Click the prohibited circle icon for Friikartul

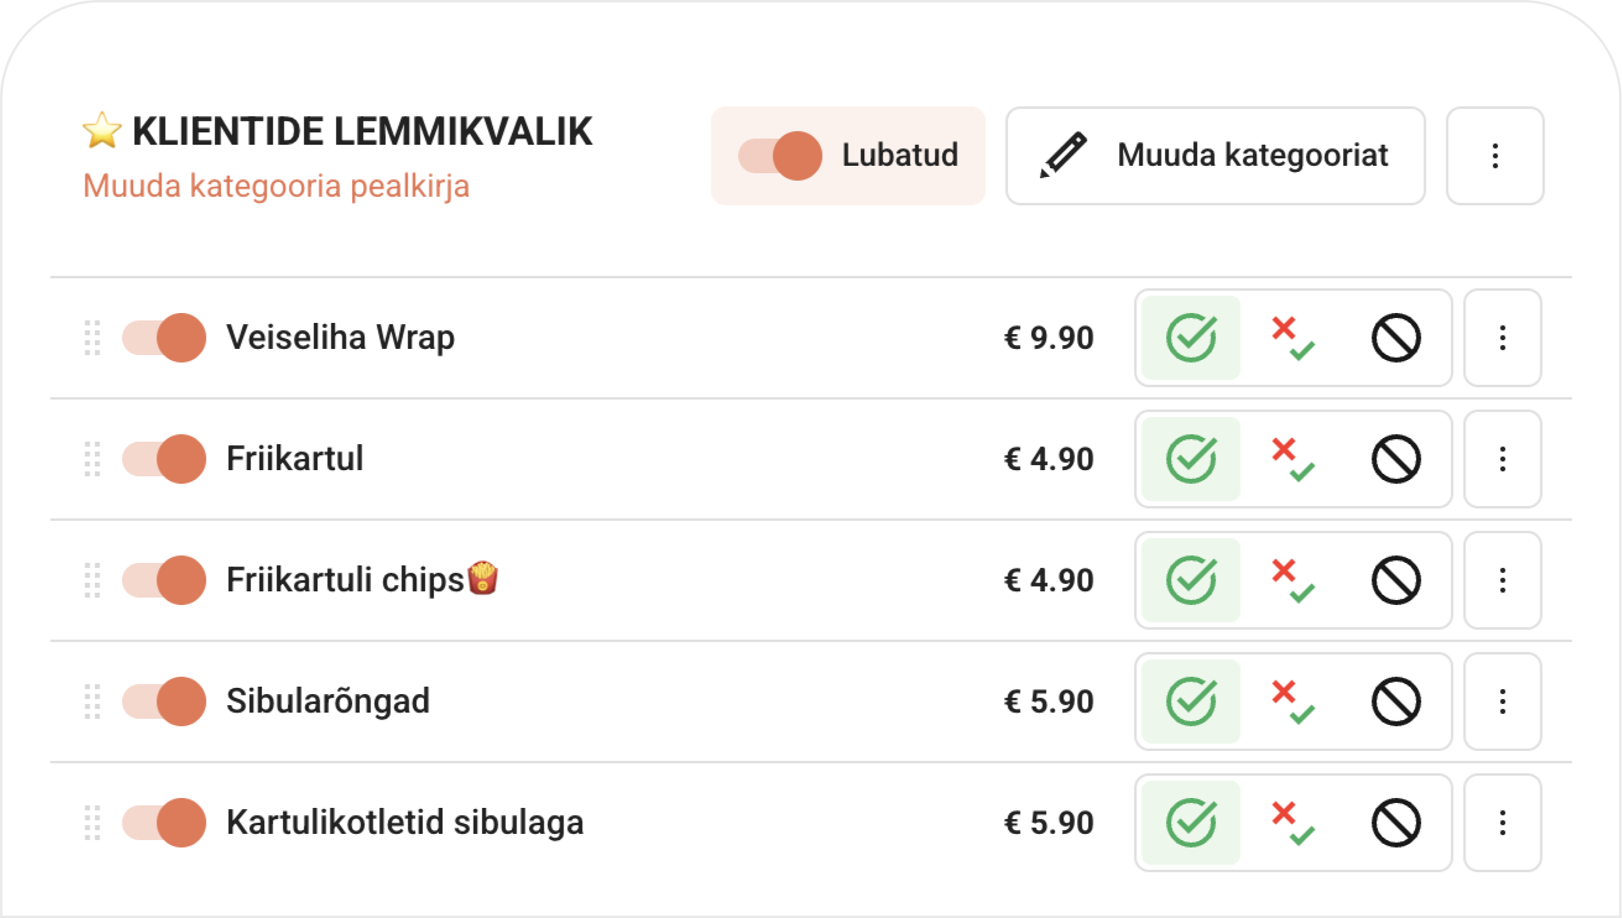[x=1396, y=459]
